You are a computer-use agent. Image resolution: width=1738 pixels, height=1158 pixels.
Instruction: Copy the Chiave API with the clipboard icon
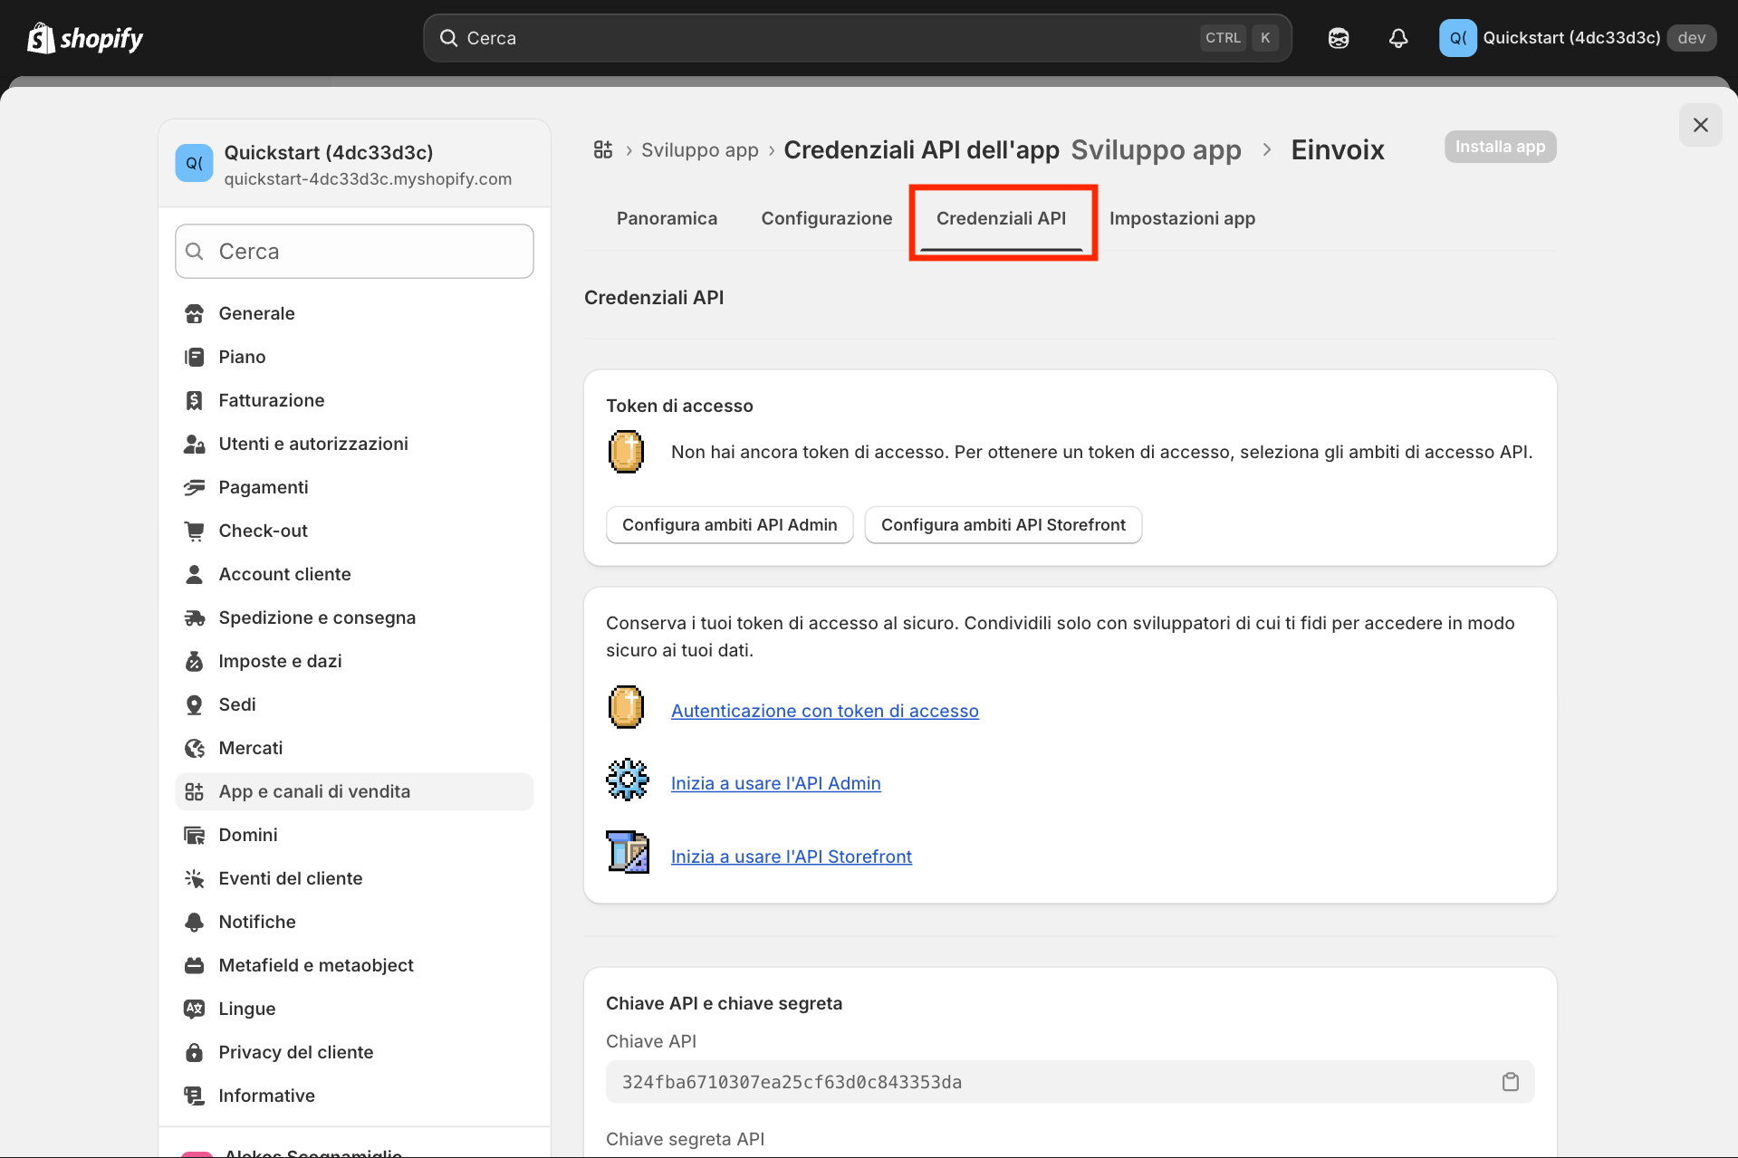click(x=1510, y=1081)
